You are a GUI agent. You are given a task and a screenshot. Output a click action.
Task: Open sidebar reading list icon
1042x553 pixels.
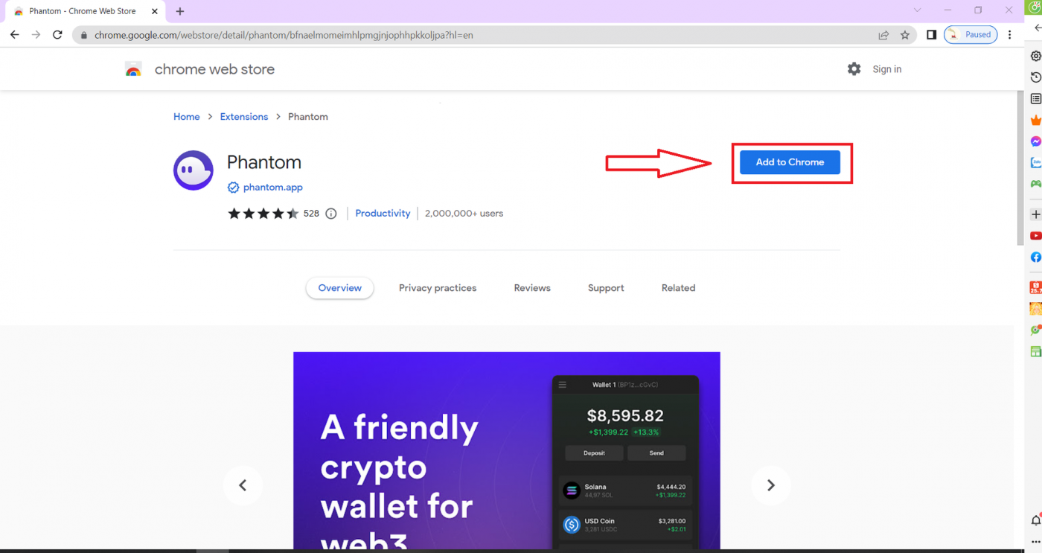tap(1035, 99)
